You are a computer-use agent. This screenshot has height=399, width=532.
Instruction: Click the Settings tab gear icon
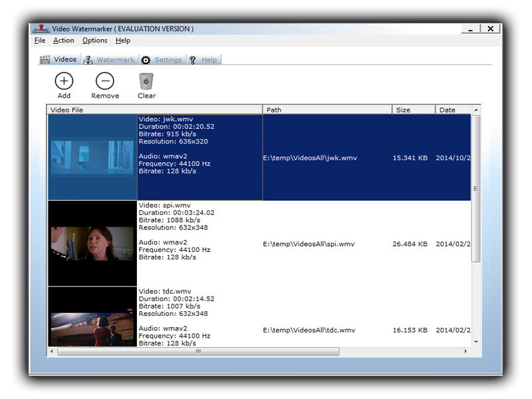click(x=146, y=60)
